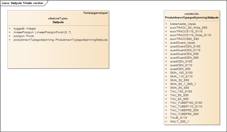Click the plus marker beside posisjon: Punkt
Viewport: 227px width, 132px height.
tap(9, 36)
